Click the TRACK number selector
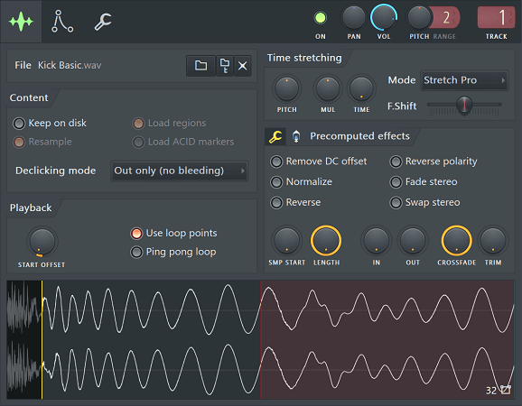Screen dimensions: 522x406 pyautogui.click(x=496, y=17)
